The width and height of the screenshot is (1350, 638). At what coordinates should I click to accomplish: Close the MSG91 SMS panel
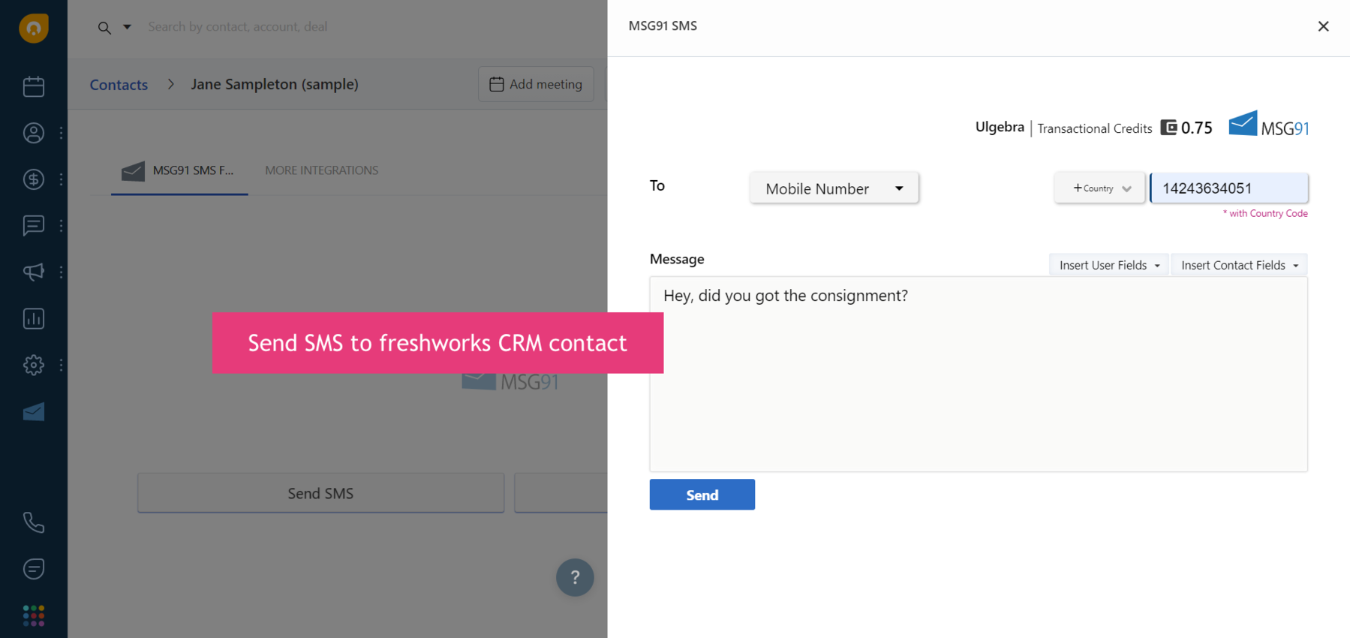[x=1323, y=26]
